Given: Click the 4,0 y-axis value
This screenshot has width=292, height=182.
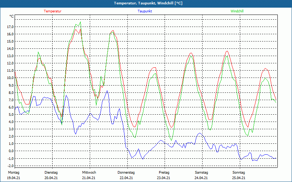Looking at the screenshot, I should point(11,122).
